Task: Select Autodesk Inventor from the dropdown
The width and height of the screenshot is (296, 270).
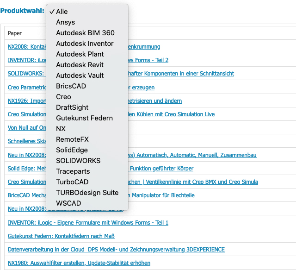Action: coord(87,44)
